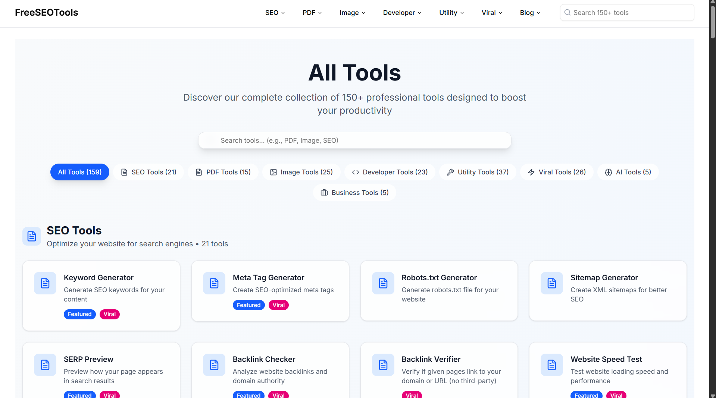Viewport: 716px width, 398px height.
Task: Open the Sitemap Generator tool icon
Action: (551, 283)
